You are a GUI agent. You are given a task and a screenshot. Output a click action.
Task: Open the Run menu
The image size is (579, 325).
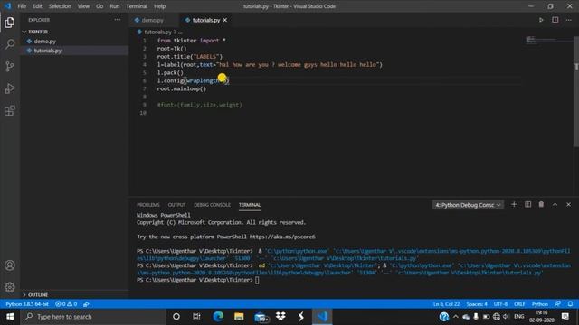115,6
